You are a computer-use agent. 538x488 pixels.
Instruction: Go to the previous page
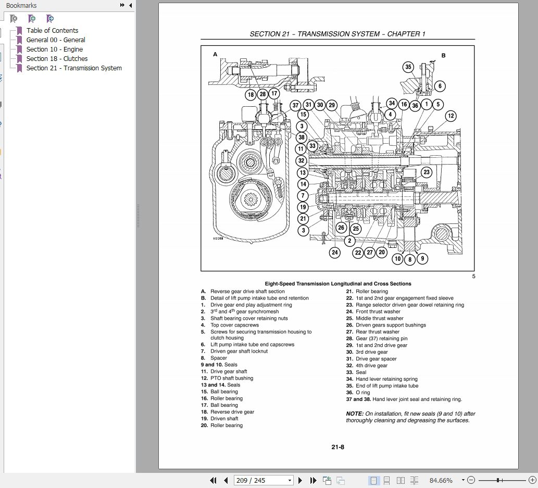[x=226, y=481]
